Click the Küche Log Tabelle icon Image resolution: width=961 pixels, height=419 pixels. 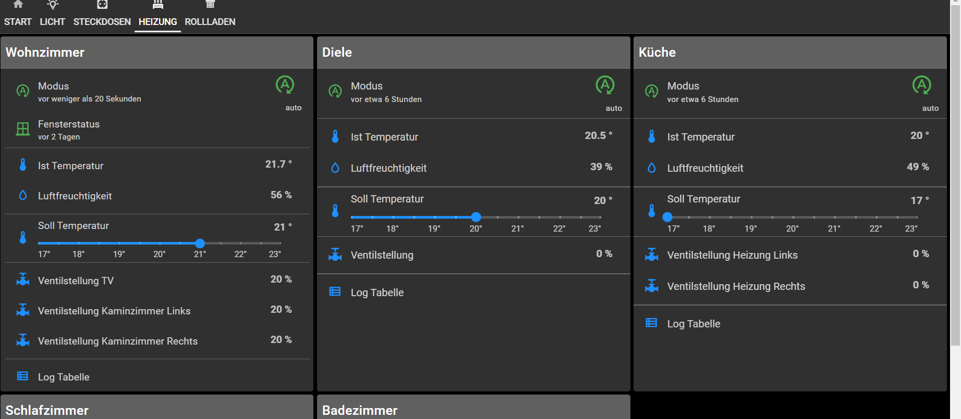click(x=652, y=323)
